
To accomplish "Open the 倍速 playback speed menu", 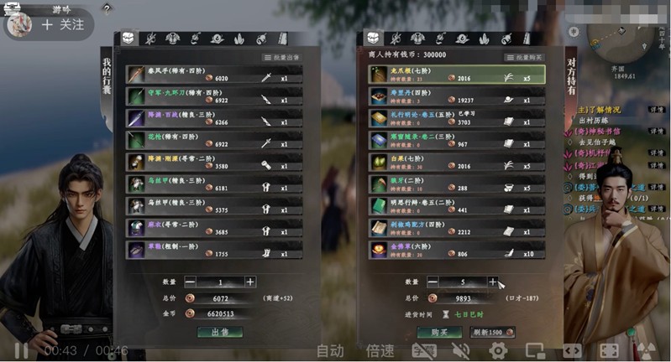I will pyautogui.click(x=379, y=351).
